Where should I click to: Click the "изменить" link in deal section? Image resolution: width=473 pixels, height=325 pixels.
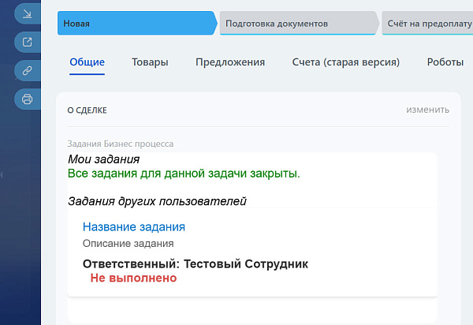click(x=428, y=110)
